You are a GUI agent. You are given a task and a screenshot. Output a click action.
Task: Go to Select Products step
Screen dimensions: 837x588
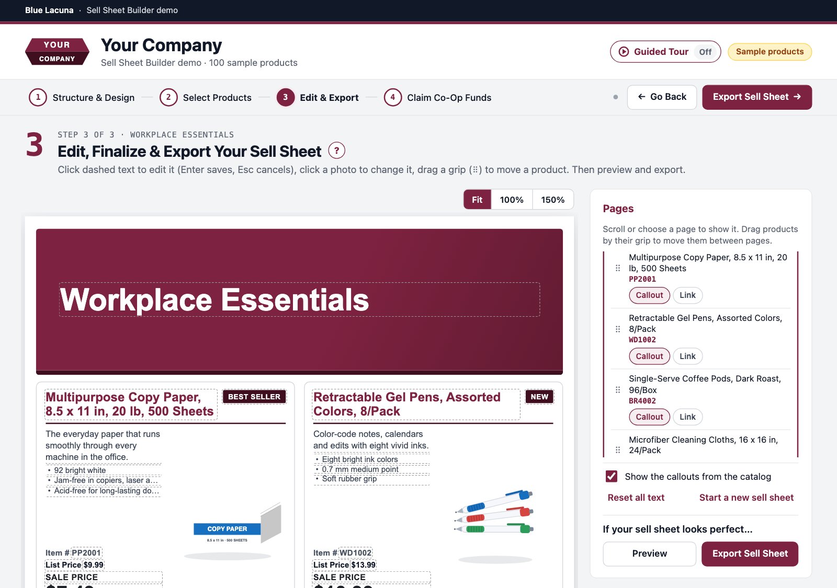click(206, 98)
